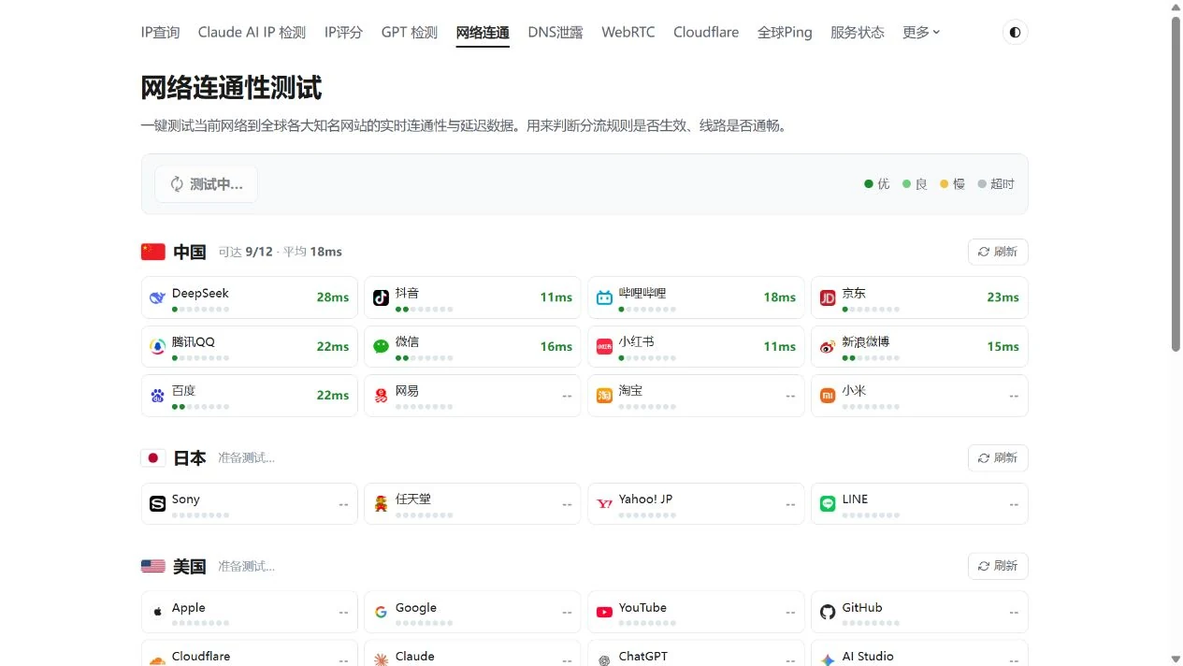Refresh the 美国 section
The image size is (1183, 666).
tap(998, 566)
